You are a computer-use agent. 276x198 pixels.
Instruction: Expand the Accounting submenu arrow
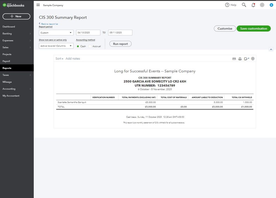pyautogui.click(x=30, y=89)
